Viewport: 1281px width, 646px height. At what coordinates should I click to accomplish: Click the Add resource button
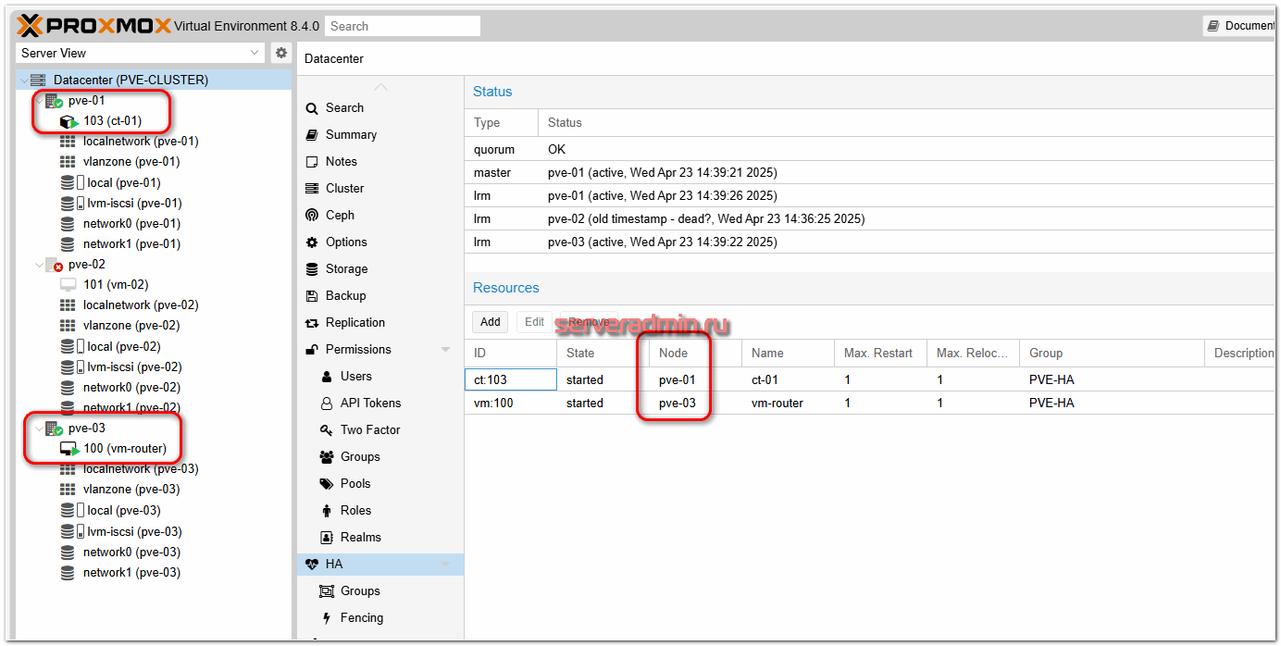click(x=491, y=322)
